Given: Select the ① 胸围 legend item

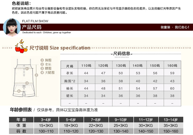Looking at the screenshot, I should click(x=46, y=60).
